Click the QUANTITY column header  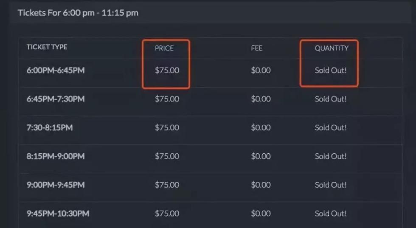click(331, 48)
